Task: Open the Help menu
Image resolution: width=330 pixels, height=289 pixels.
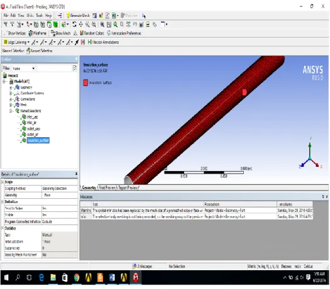Action: point(48,16)
